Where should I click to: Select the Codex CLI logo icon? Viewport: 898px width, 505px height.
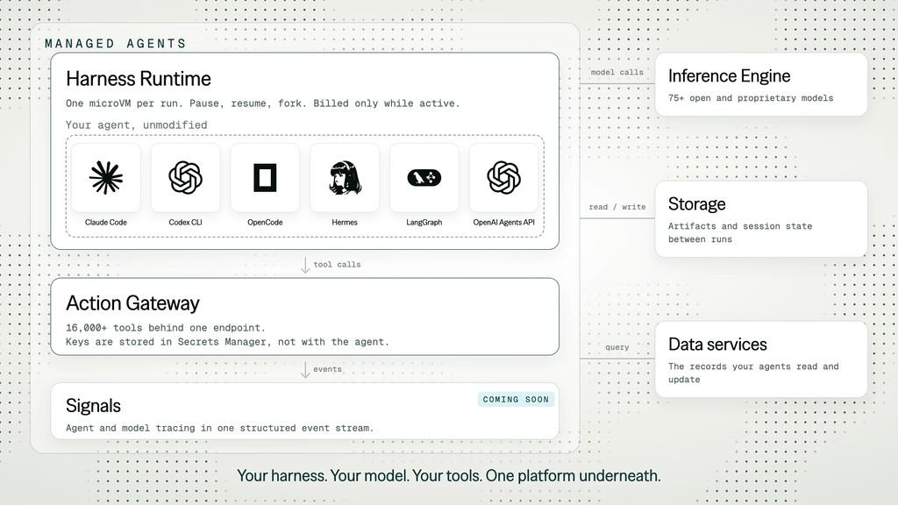pyautogui.click(x=186, y=177)
